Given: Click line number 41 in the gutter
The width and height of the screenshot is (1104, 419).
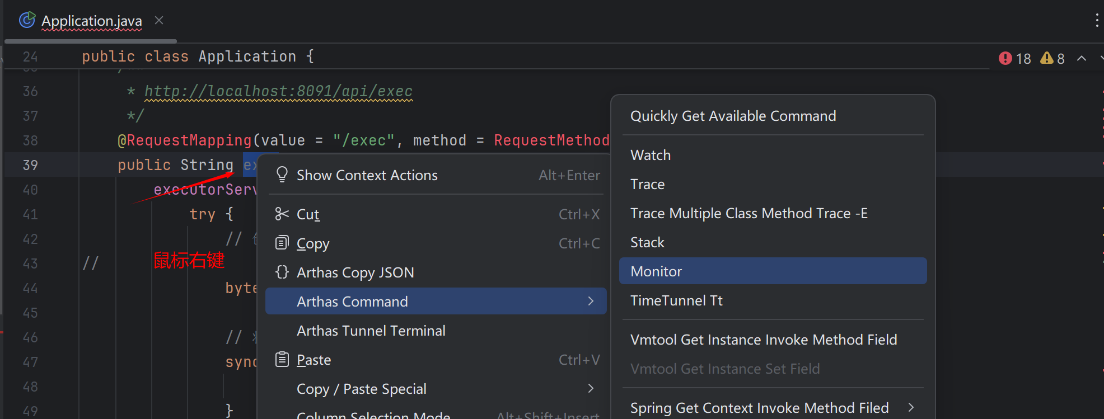Looking at the screenshot, I should [30, 214].
